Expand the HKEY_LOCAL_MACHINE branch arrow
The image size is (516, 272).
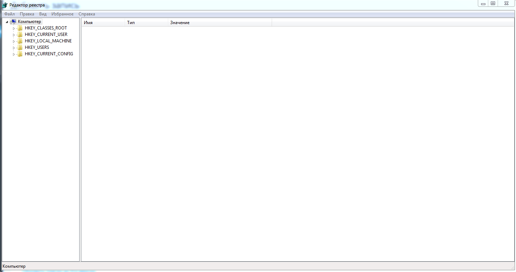pyautogui.click(x=14, y=41)
